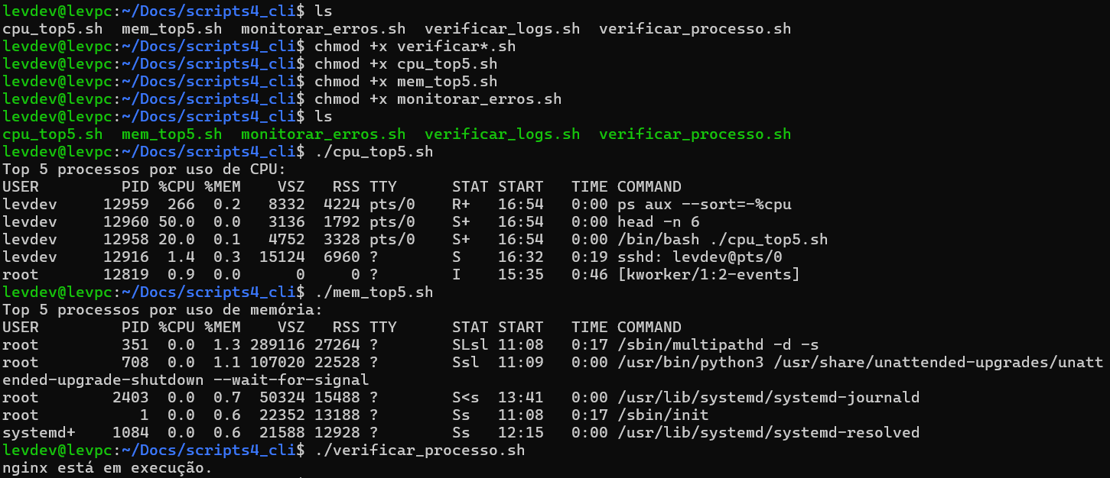Click the '[kworker/1:2-events]' process name
Image resolution: width=1110 pixels, height=478 pixels.
pyautogui.click(x=708, y=275)
